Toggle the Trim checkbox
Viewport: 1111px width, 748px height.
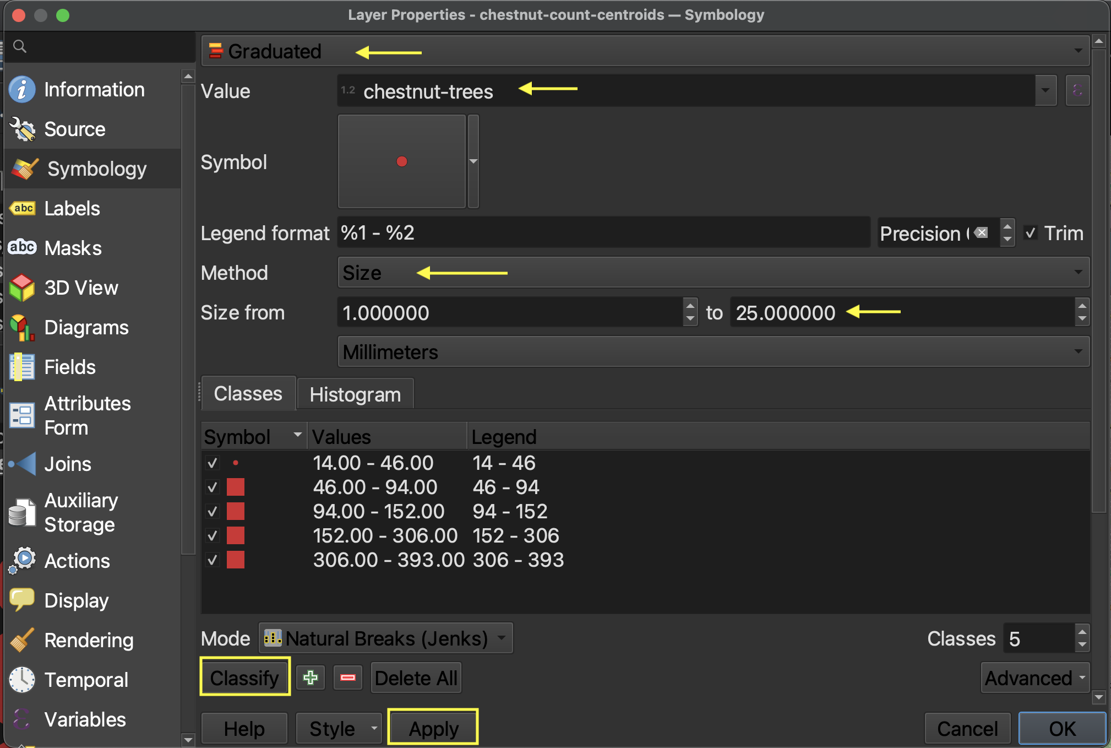point(1031,233)
